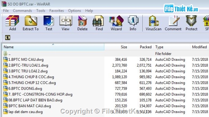The width and height of the screenshot is (209, 117).
Task: Click the Add archive toolbar icon
Action: (x=12, y=21)
